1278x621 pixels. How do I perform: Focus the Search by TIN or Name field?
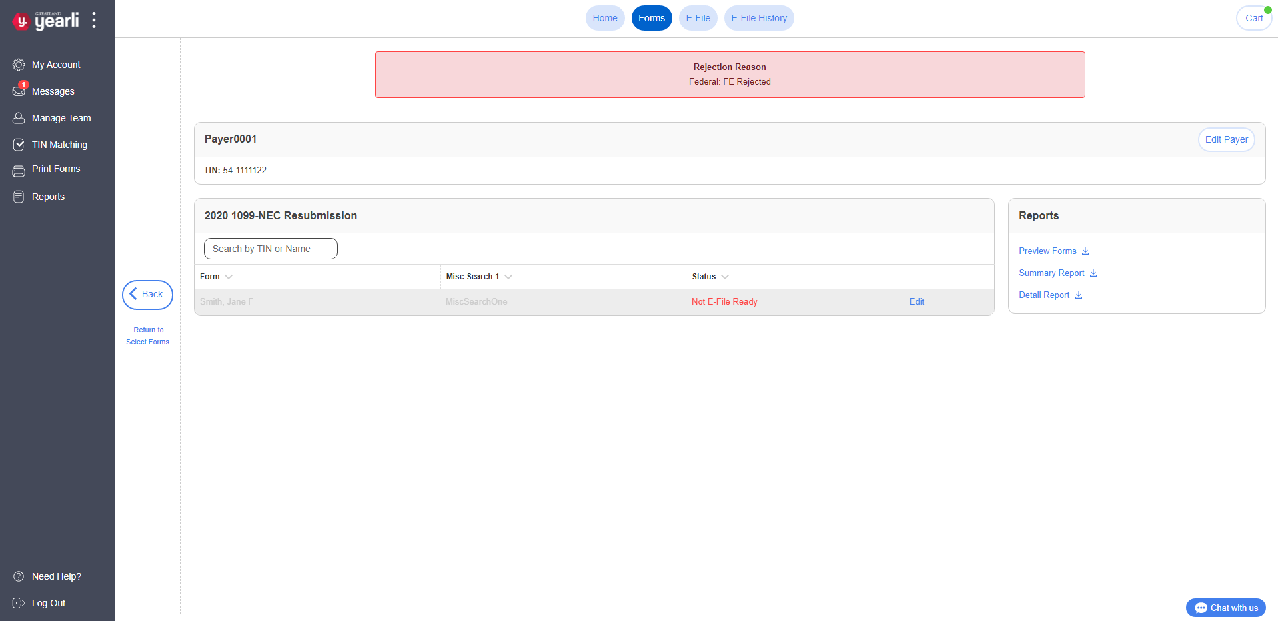pyautogui.click(x=270, y=249)
